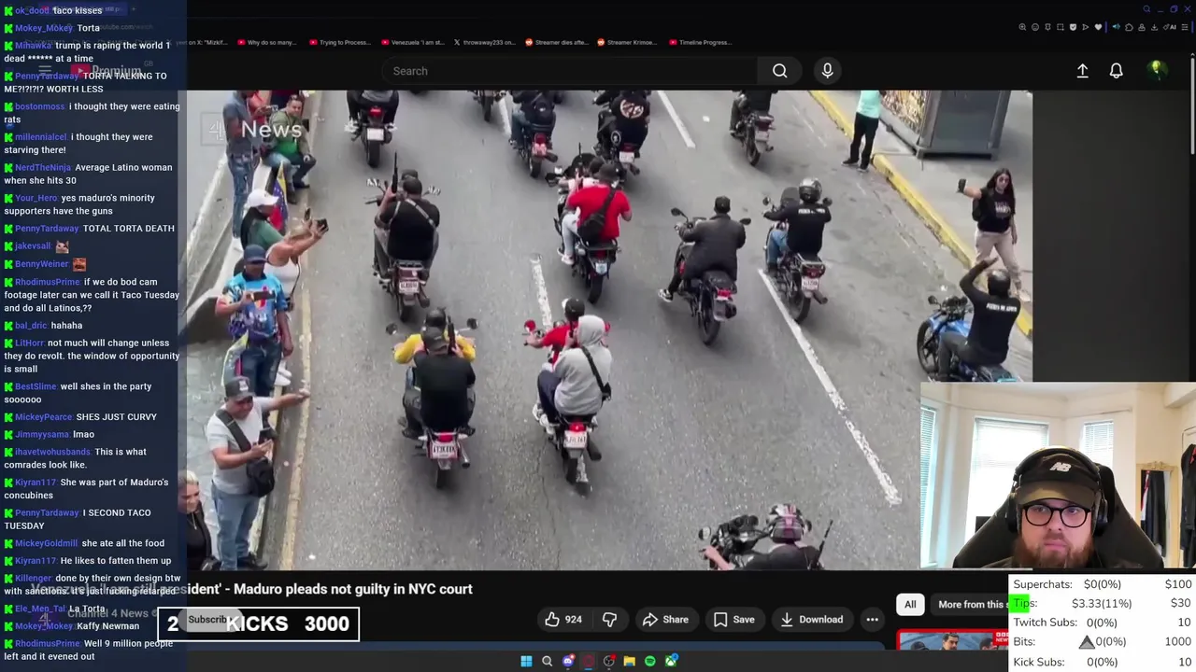Click the shield ad-blocker toolbar icon

(x=1073, y=27)
